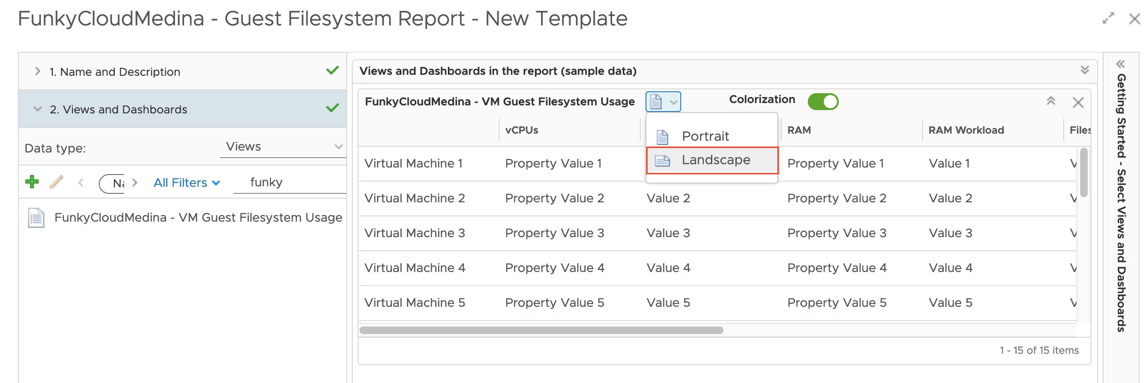
Task: Select the Landscape orientation option
Action: [x=712, y=160]
